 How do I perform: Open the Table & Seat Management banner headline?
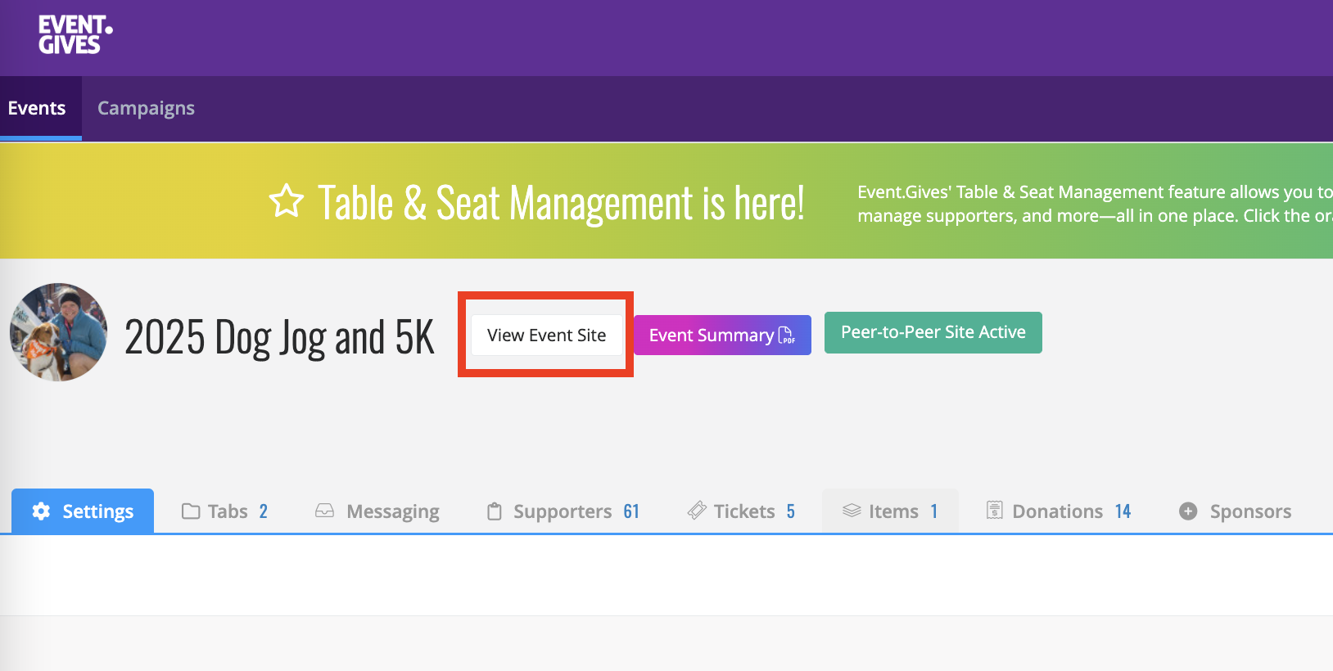(x=561, y=203)
